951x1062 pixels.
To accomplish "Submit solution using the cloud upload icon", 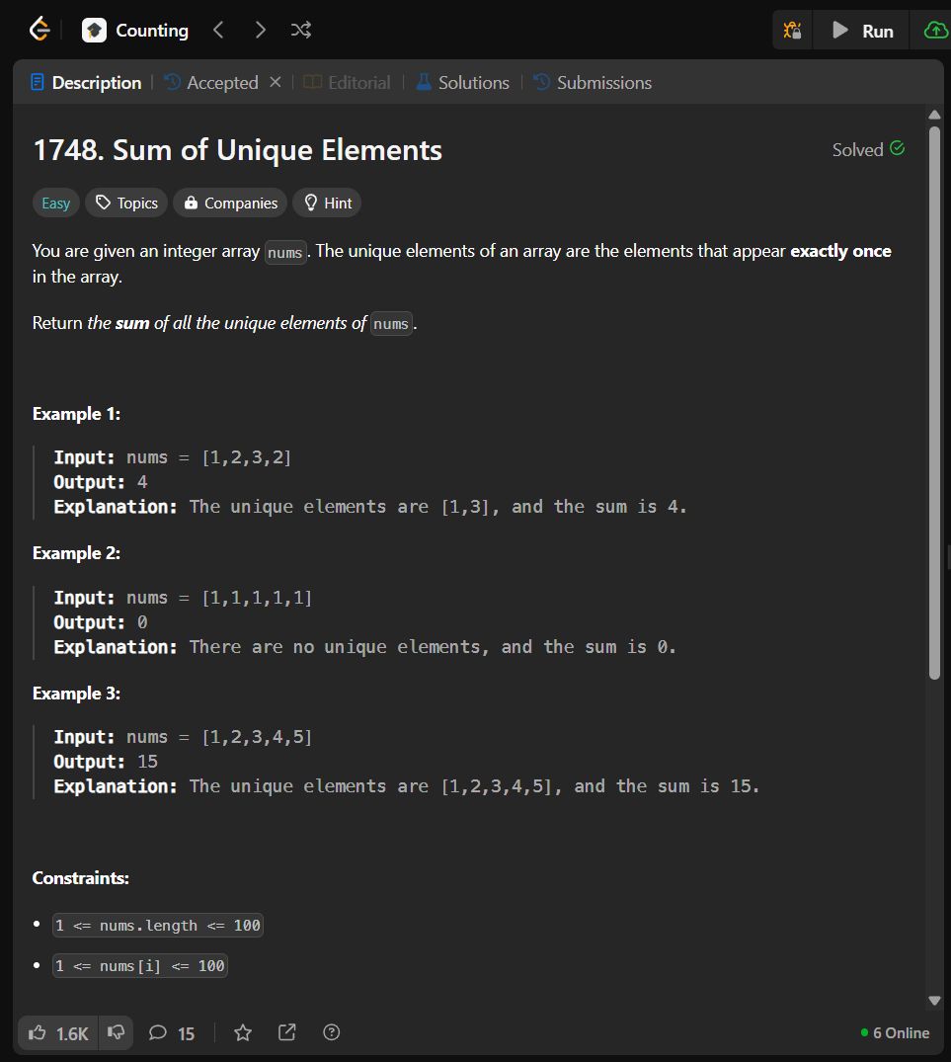I will tap(934, 31).
